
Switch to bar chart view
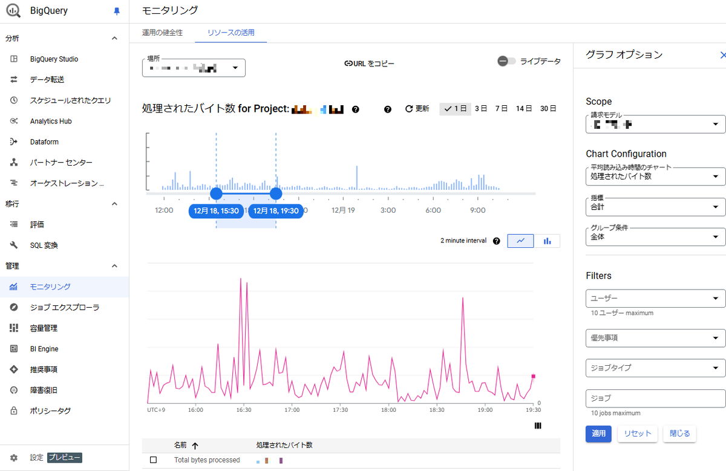coord(547,241)
